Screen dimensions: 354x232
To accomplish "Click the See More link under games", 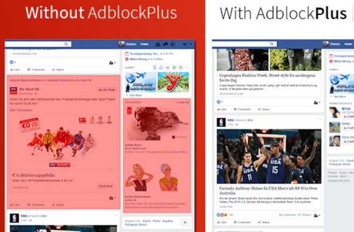I will point(136,96).
